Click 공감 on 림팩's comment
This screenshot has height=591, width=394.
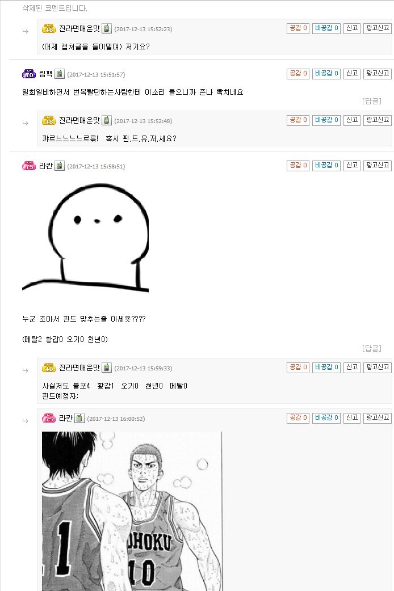pyautogui.click(x=297, y=74)
